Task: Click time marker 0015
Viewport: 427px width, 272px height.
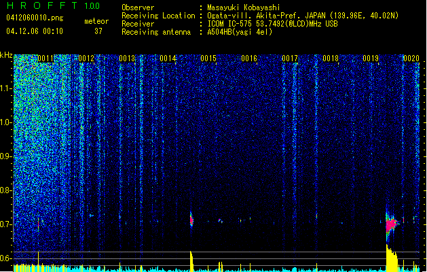Action: pyautogui.click(x=208, y=58)
